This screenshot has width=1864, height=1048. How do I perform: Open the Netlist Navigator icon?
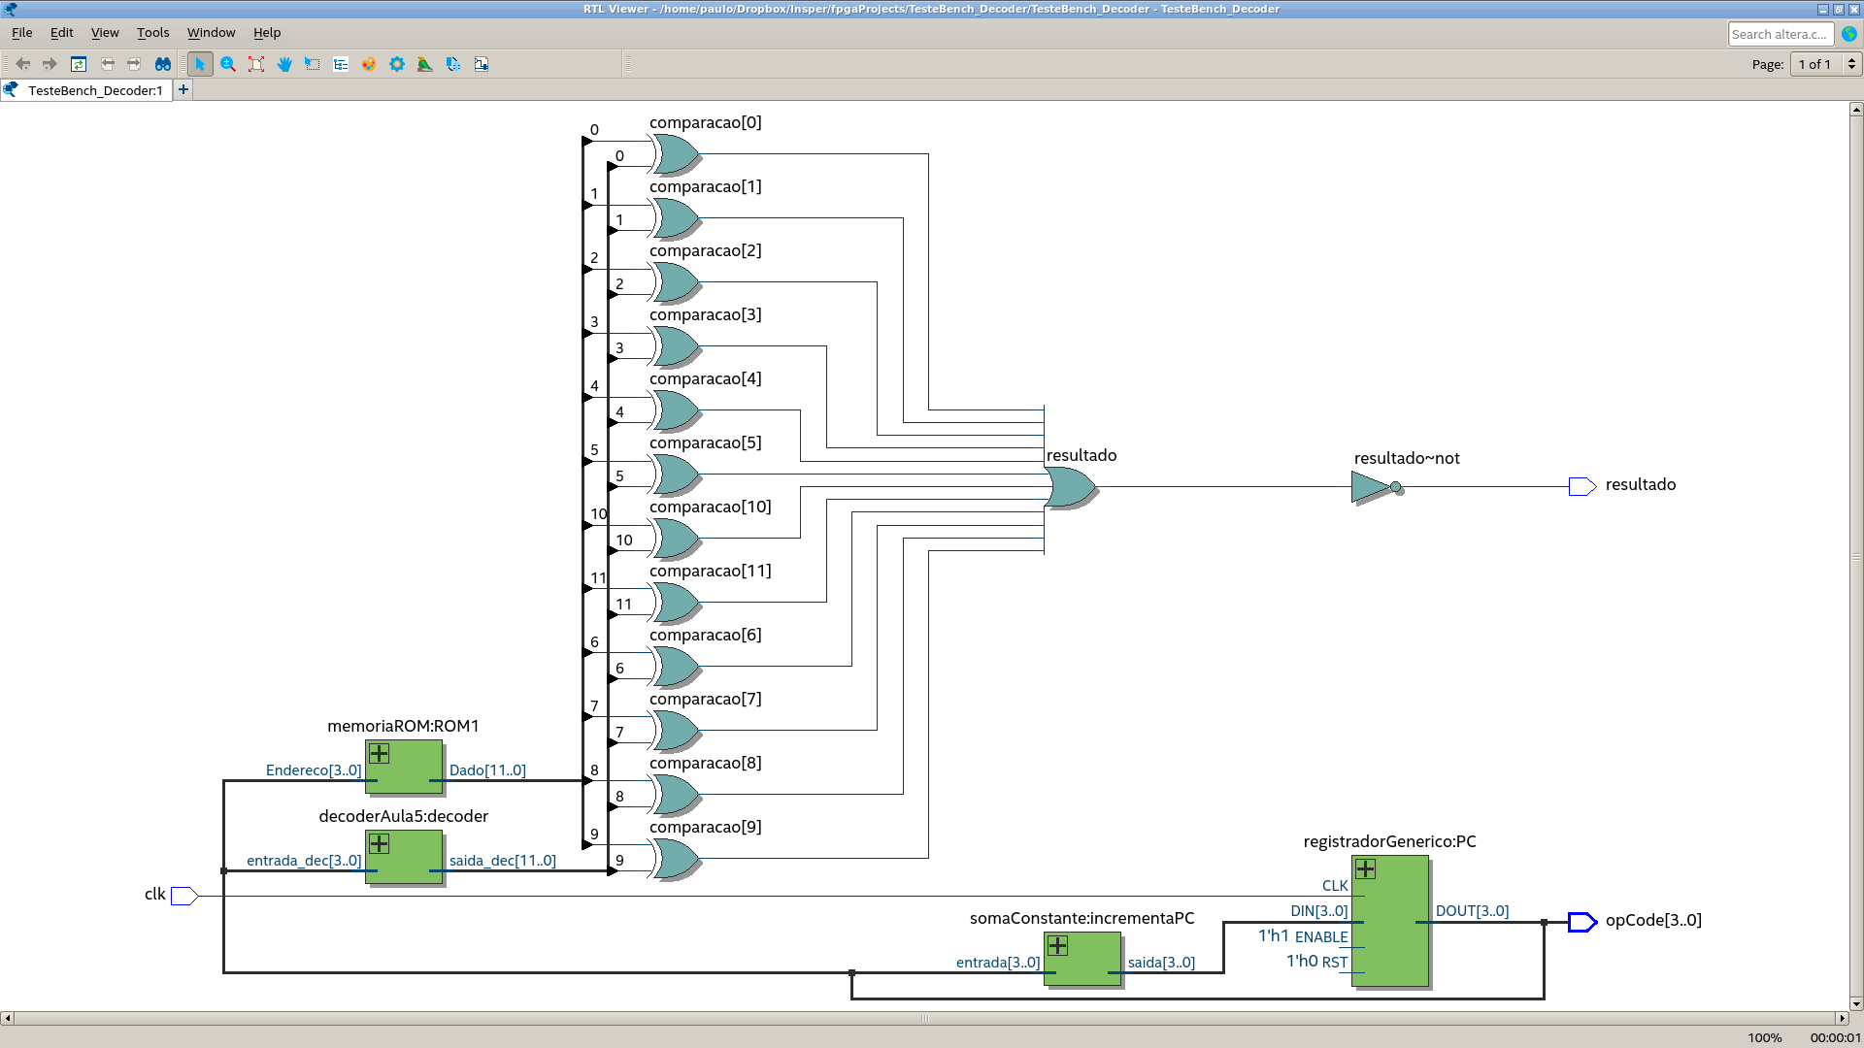[x=341, y=64]
